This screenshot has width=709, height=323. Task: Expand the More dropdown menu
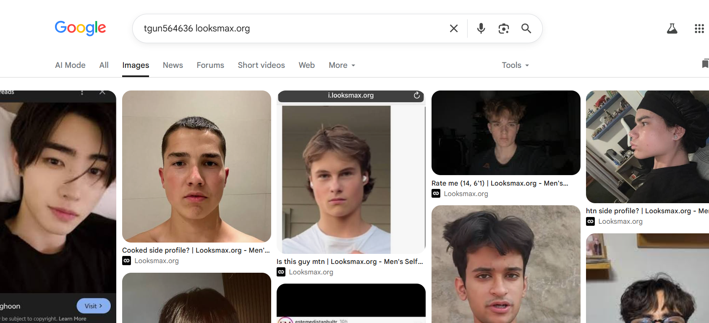tap(342, 65)
